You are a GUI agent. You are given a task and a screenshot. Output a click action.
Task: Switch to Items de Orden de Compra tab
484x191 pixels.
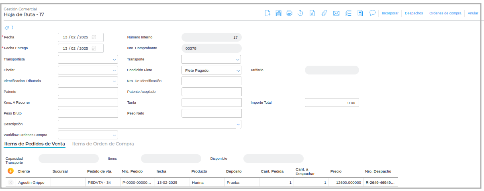click(x=103, y=144)
